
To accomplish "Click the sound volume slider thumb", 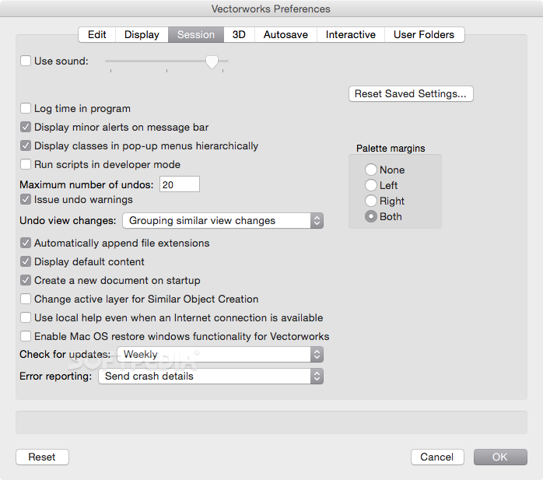I will tap(212, 62).
